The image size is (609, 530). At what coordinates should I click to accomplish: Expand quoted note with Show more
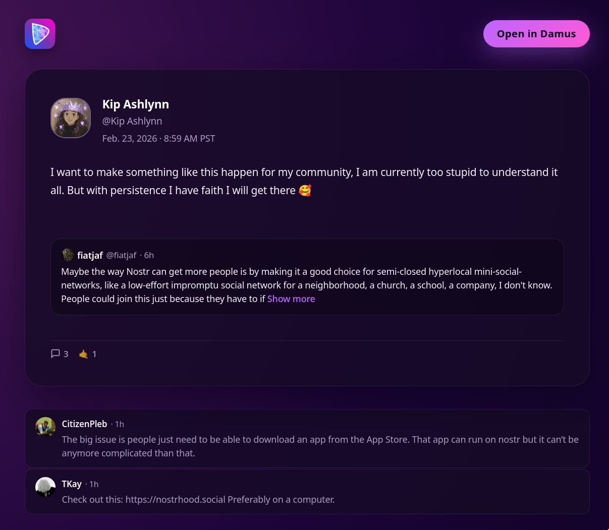point(291,299)
